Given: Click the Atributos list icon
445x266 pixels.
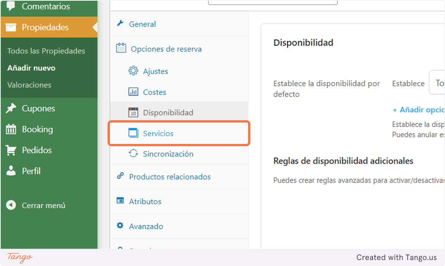Looking at the screenshot, I should 120,201.
